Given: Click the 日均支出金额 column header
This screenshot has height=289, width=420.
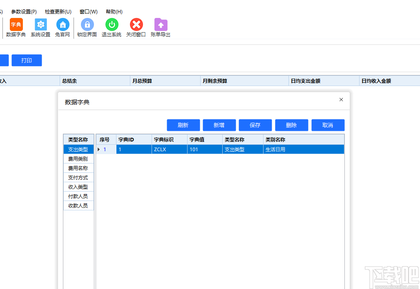Looking at the screenshot, I should pyautogui.click(x=324, y=81).
